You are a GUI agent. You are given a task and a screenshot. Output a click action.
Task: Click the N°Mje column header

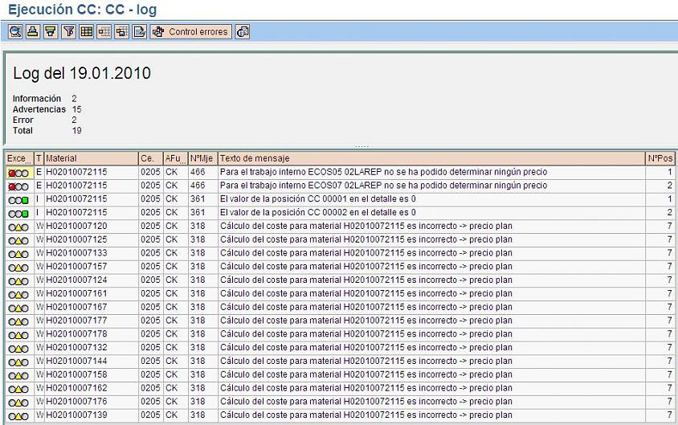202,158
